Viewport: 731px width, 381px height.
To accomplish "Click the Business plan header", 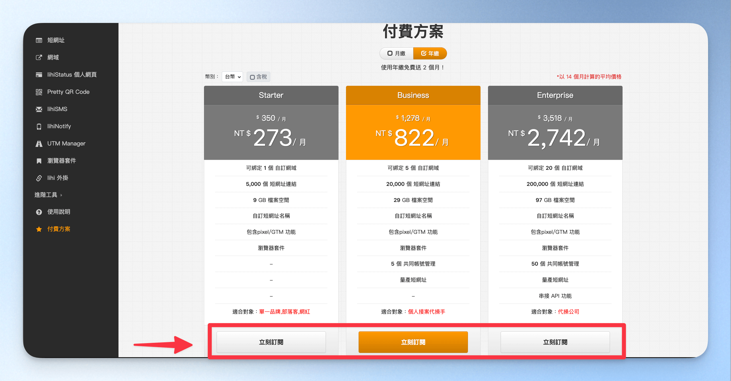I will (413, 95).
